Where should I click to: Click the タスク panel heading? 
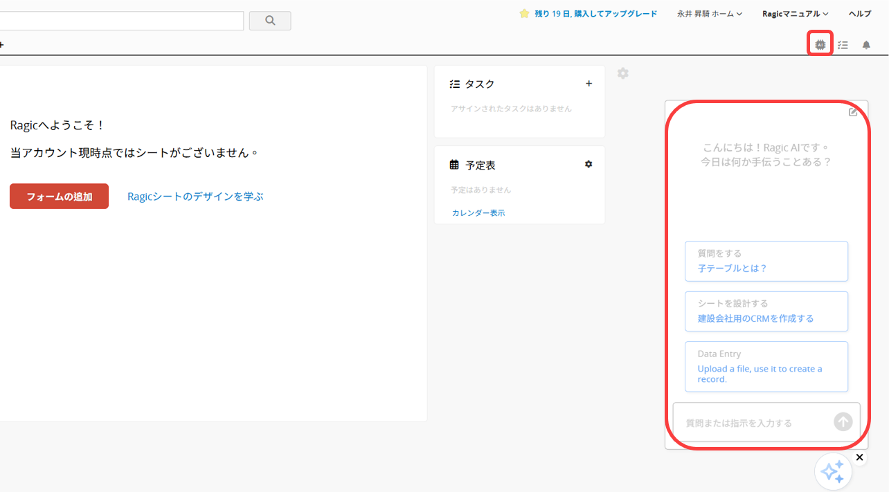[x=480, y=84]
